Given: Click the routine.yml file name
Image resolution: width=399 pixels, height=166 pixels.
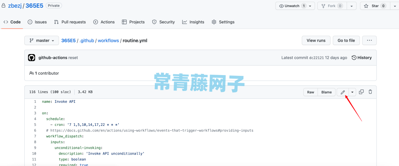Looking at the screenshot, I should tap(135, 40).
